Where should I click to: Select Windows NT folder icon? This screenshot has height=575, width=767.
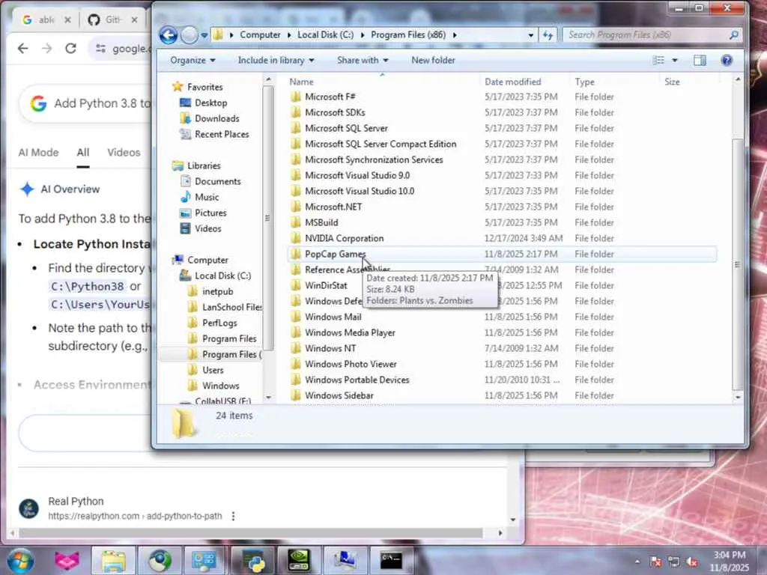[x=295, y=348]
